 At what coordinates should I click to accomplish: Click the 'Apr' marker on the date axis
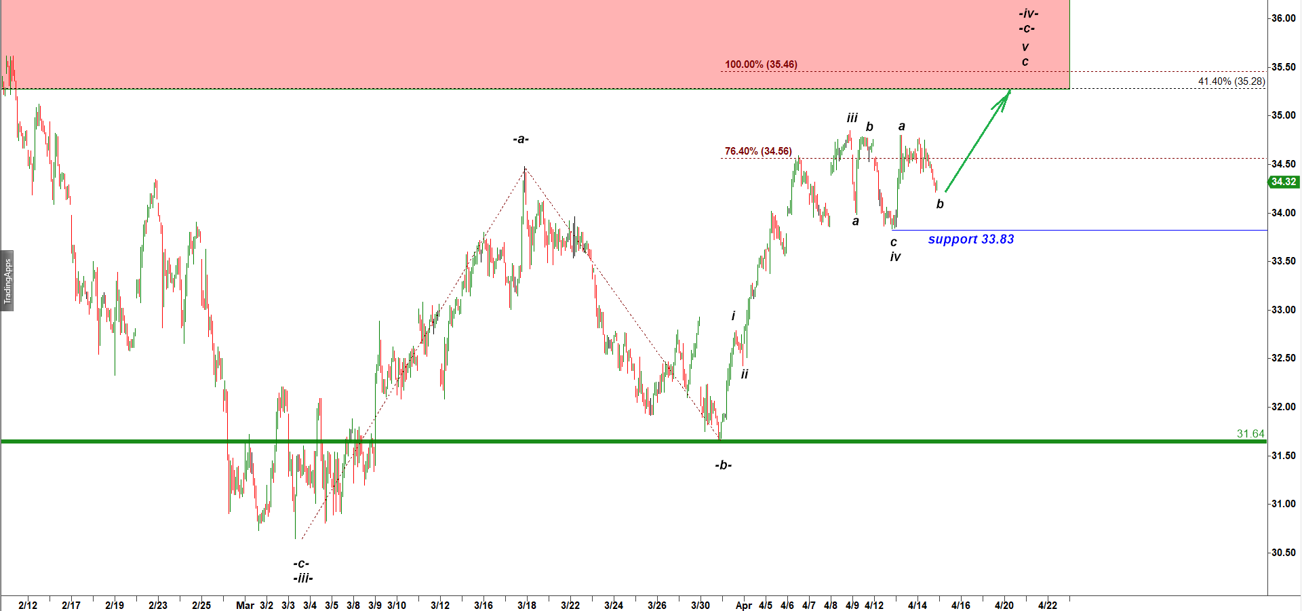tap(743, 605)
